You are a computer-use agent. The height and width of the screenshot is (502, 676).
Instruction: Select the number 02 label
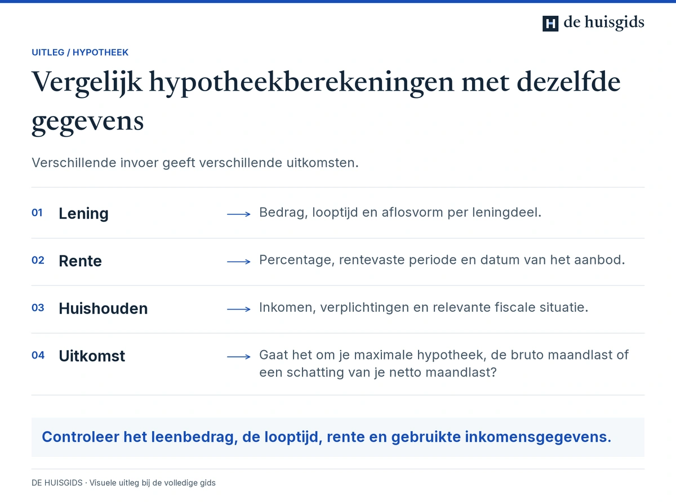pyautogui.click(x=38, y=261)
